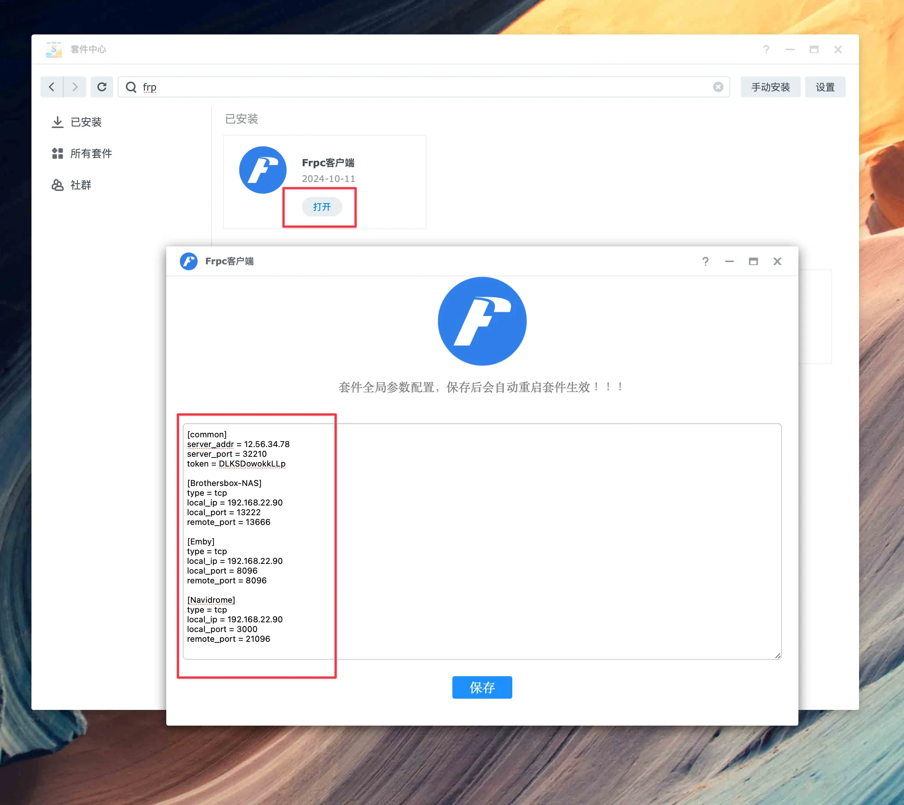The height and width of the screenshot is (805, 904).
Task: Click the forward navigation arrow
Action: click(x=75, y=87)
